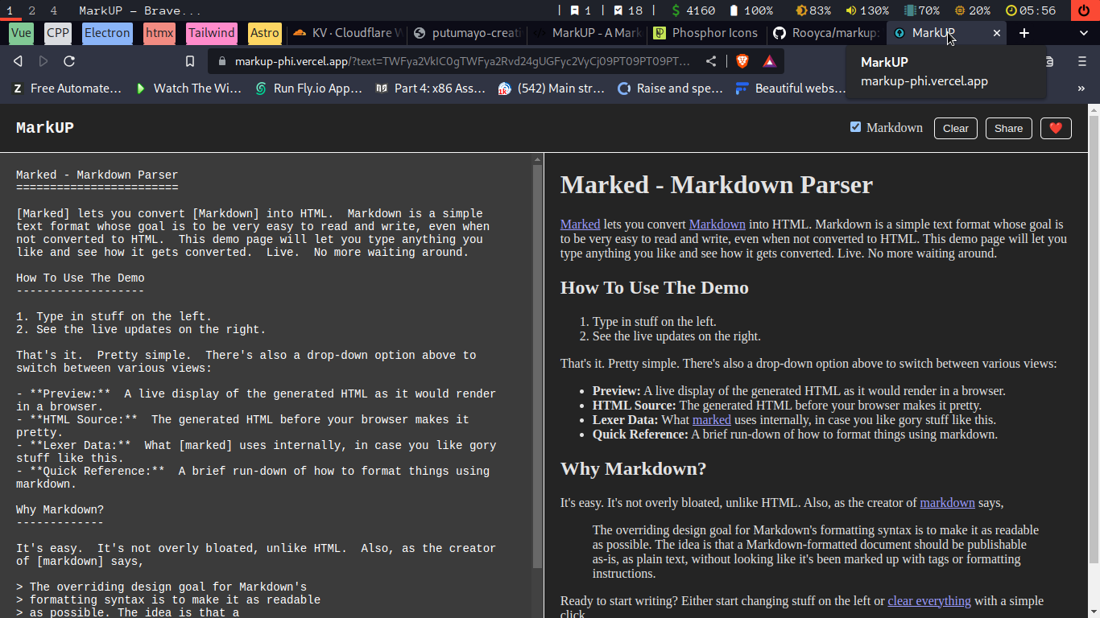This screenshot has width=1100, height=618.
Task: Switch to the Vue pinned tab
Action: [22, 33]
